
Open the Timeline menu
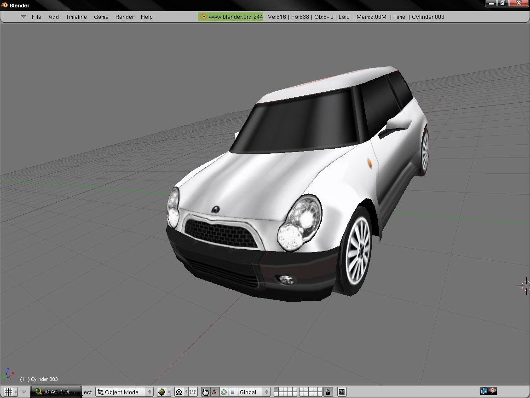76,17
